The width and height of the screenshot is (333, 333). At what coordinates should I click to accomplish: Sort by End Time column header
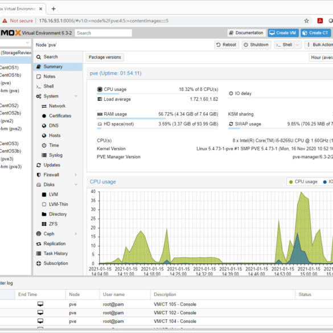point(40,294)
